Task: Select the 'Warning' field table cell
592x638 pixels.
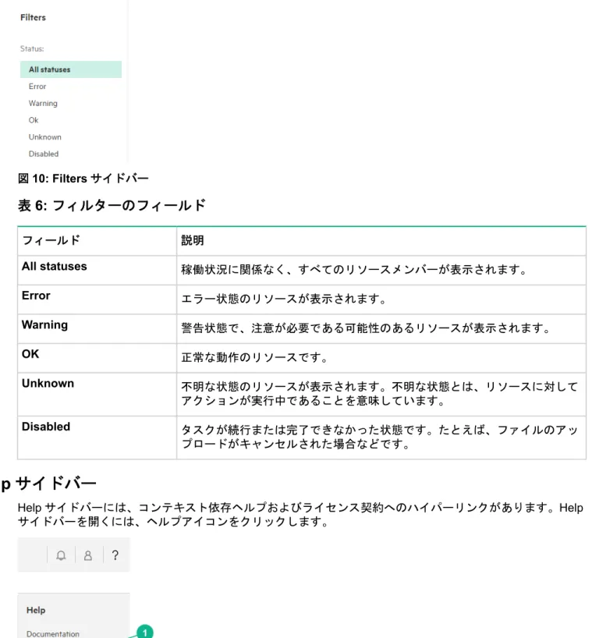Action: click(x=97, y=329)
